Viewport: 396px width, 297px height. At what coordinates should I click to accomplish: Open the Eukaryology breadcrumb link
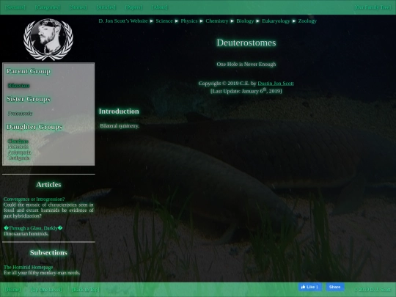(276, 21)
